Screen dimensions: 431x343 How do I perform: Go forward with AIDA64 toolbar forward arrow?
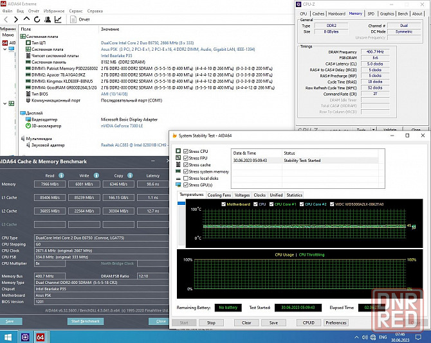[x=16, y=19]
